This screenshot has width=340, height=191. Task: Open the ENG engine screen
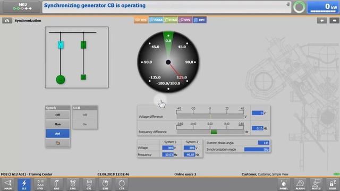(73, 185)
